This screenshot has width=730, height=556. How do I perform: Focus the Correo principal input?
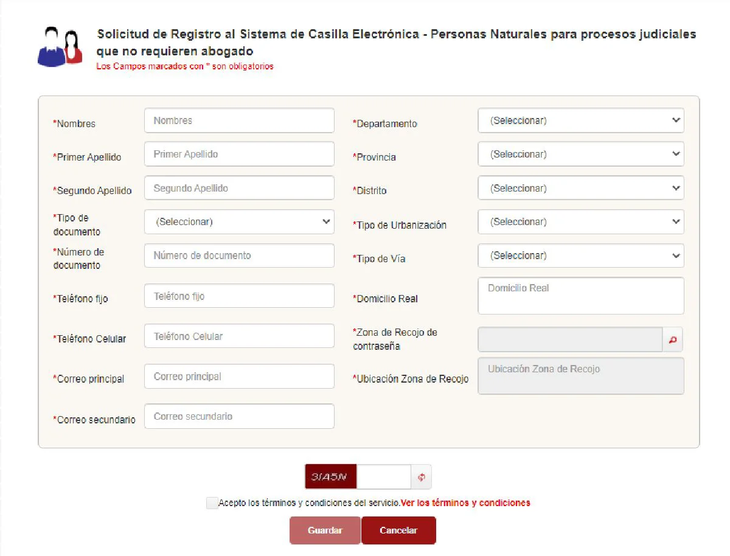(x=239, y=377)
